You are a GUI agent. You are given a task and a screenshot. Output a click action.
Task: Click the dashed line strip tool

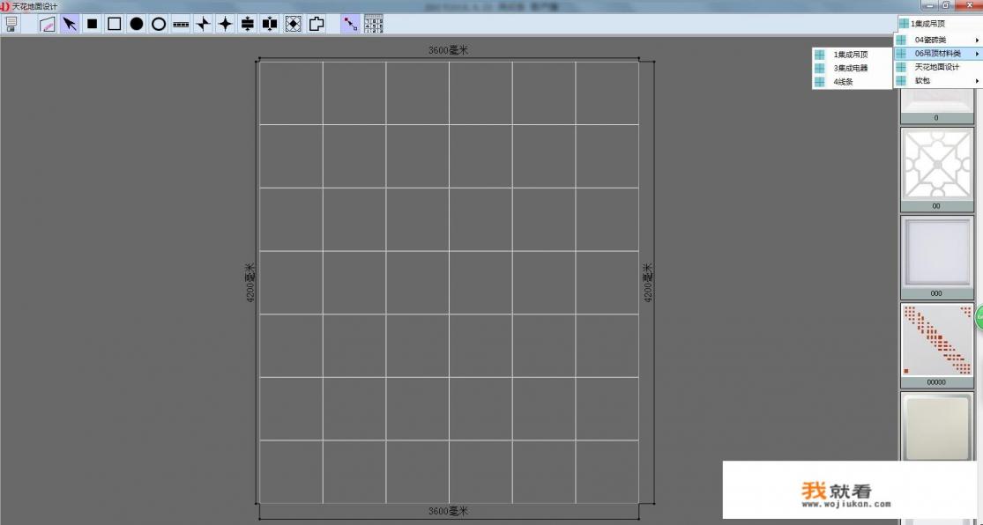181,24
